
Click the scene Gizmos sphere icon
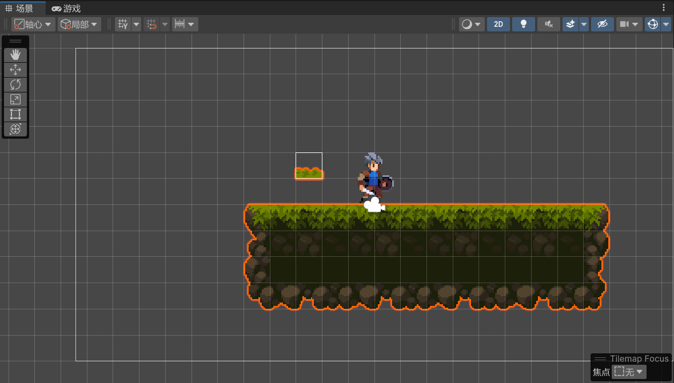coord(652,24)
